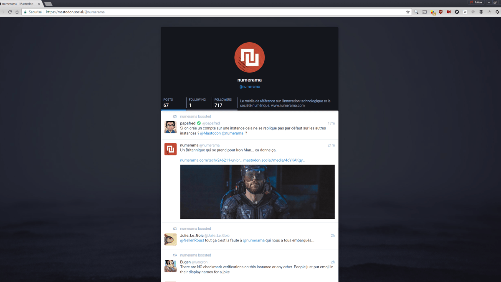501x282 pixels.
Task: Click the @numerama mention in papafred's post
Action: point(233,133)
